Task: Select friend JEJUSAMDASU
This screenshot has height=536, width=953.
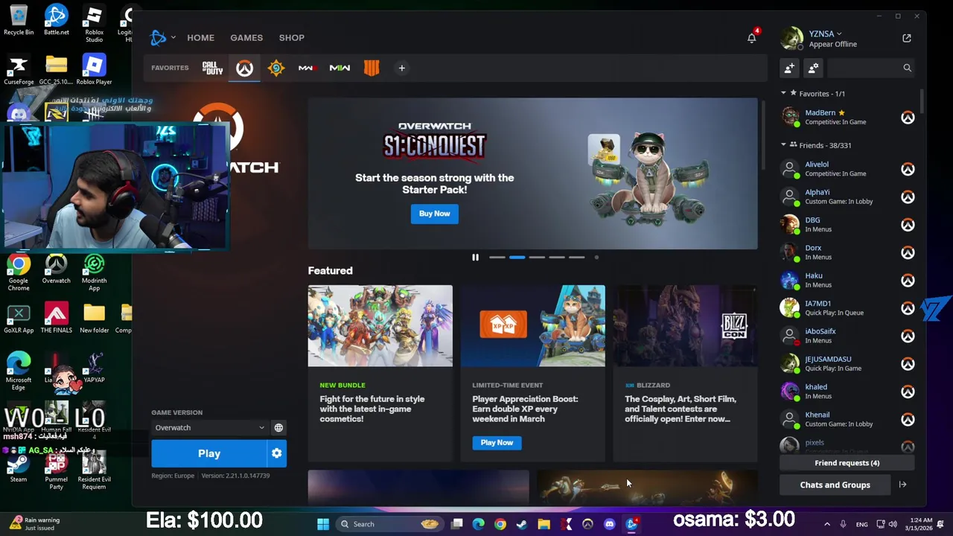Action: 847,363
